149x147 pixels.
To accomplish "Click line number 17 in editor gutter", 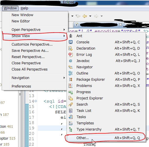I will (32, 117).
